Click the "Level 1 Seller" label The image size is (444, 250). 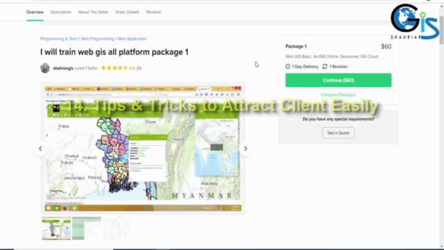coord(86,68)
